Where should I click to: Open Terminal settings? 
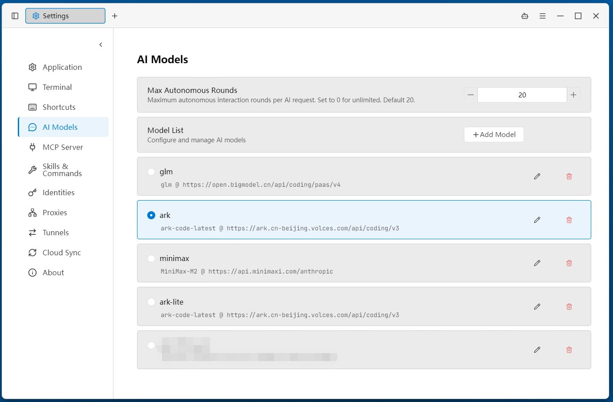(63, 87)
